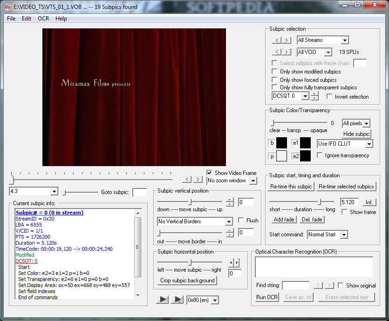Click the Play button
This screenshot has width=389, height=321.
163,300
